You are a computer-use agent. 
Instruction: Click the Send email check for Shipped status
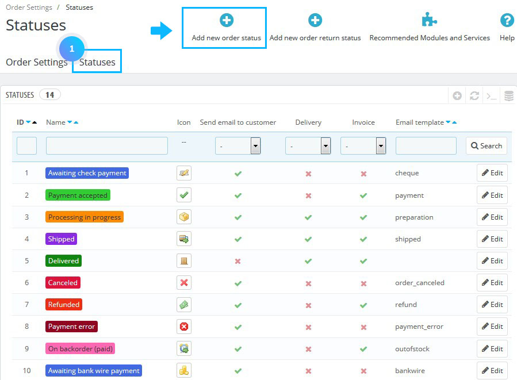[x=238, y=239]
